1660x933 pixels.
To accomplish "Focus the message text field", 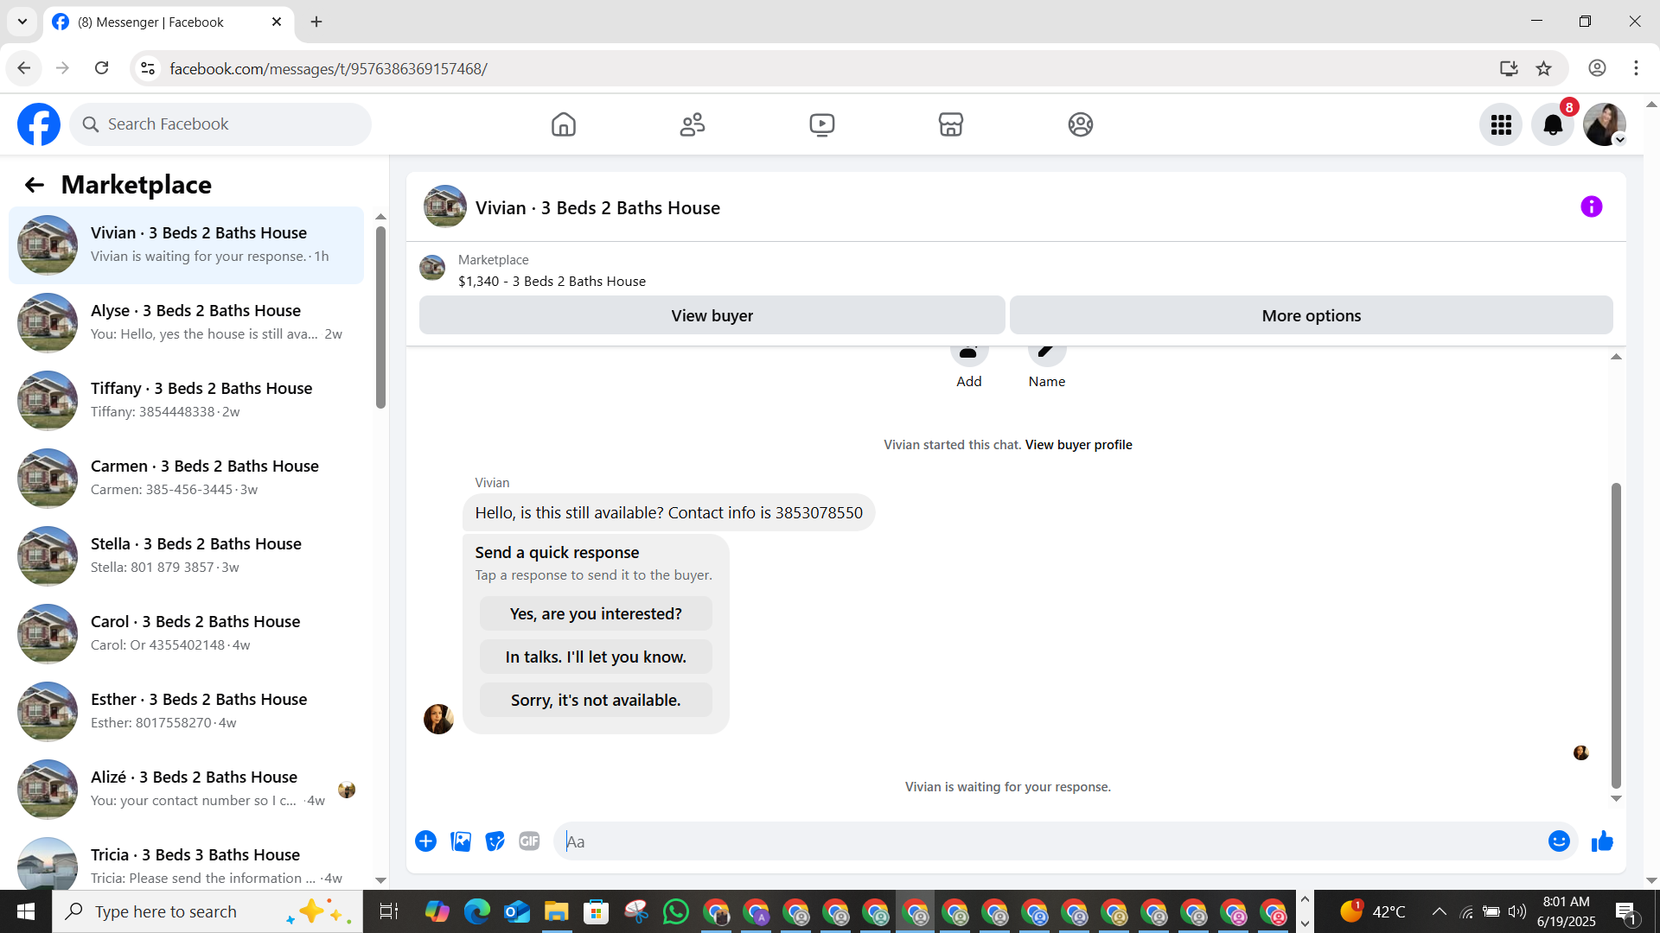I will (1050, 841).
